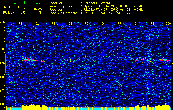
Task: Select the version number 1.0.0
Action: [x=37, y=2]
